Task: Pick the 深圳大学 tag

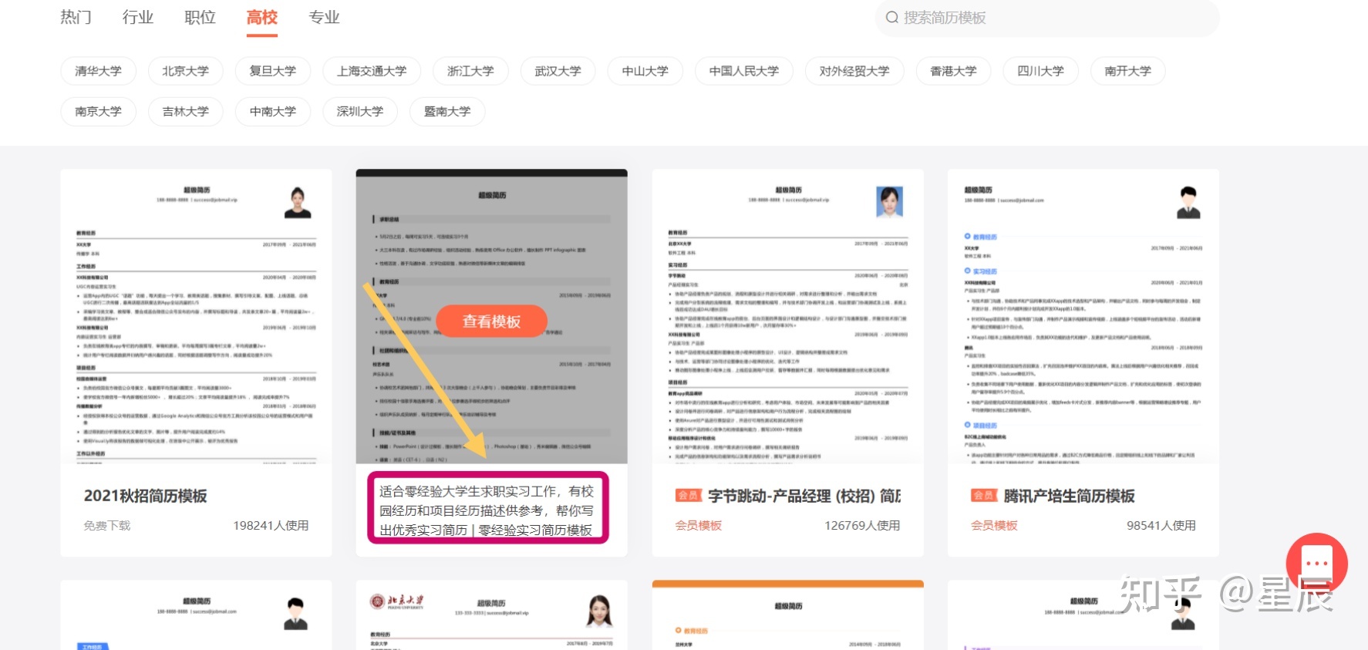Action: coord(359,111)
